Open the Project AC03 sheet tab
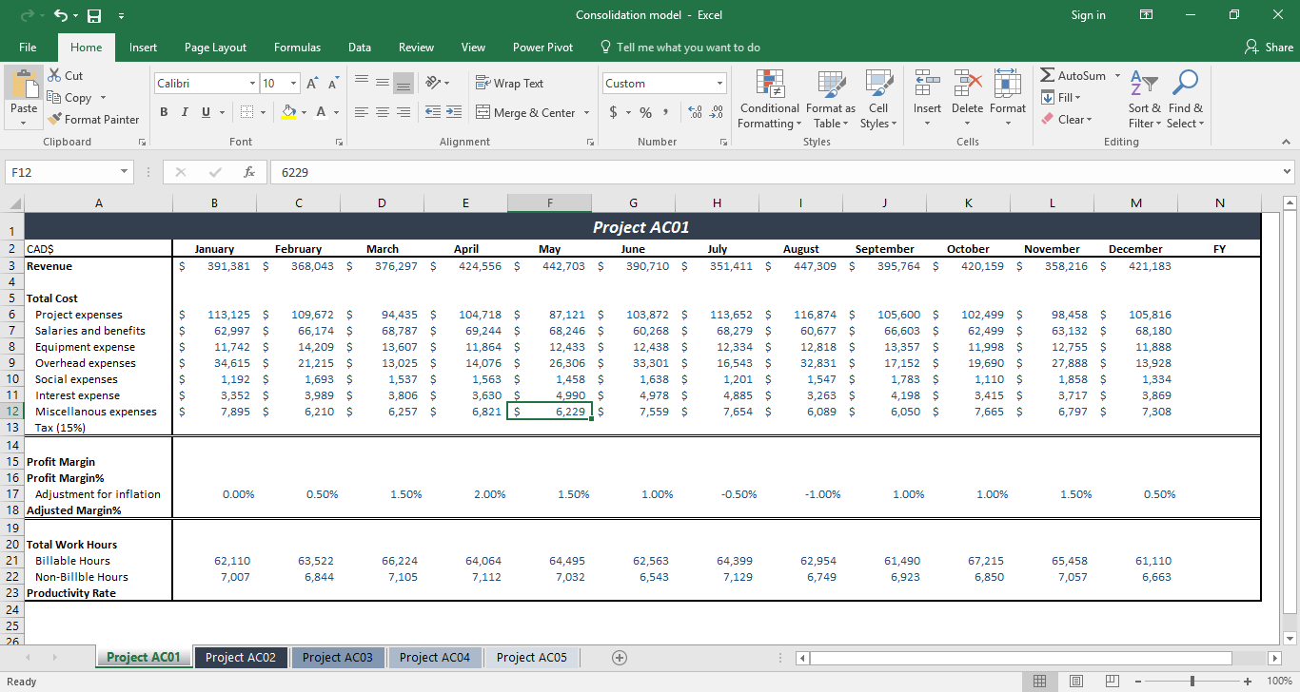1300x692 pixels. pos(338,657)
